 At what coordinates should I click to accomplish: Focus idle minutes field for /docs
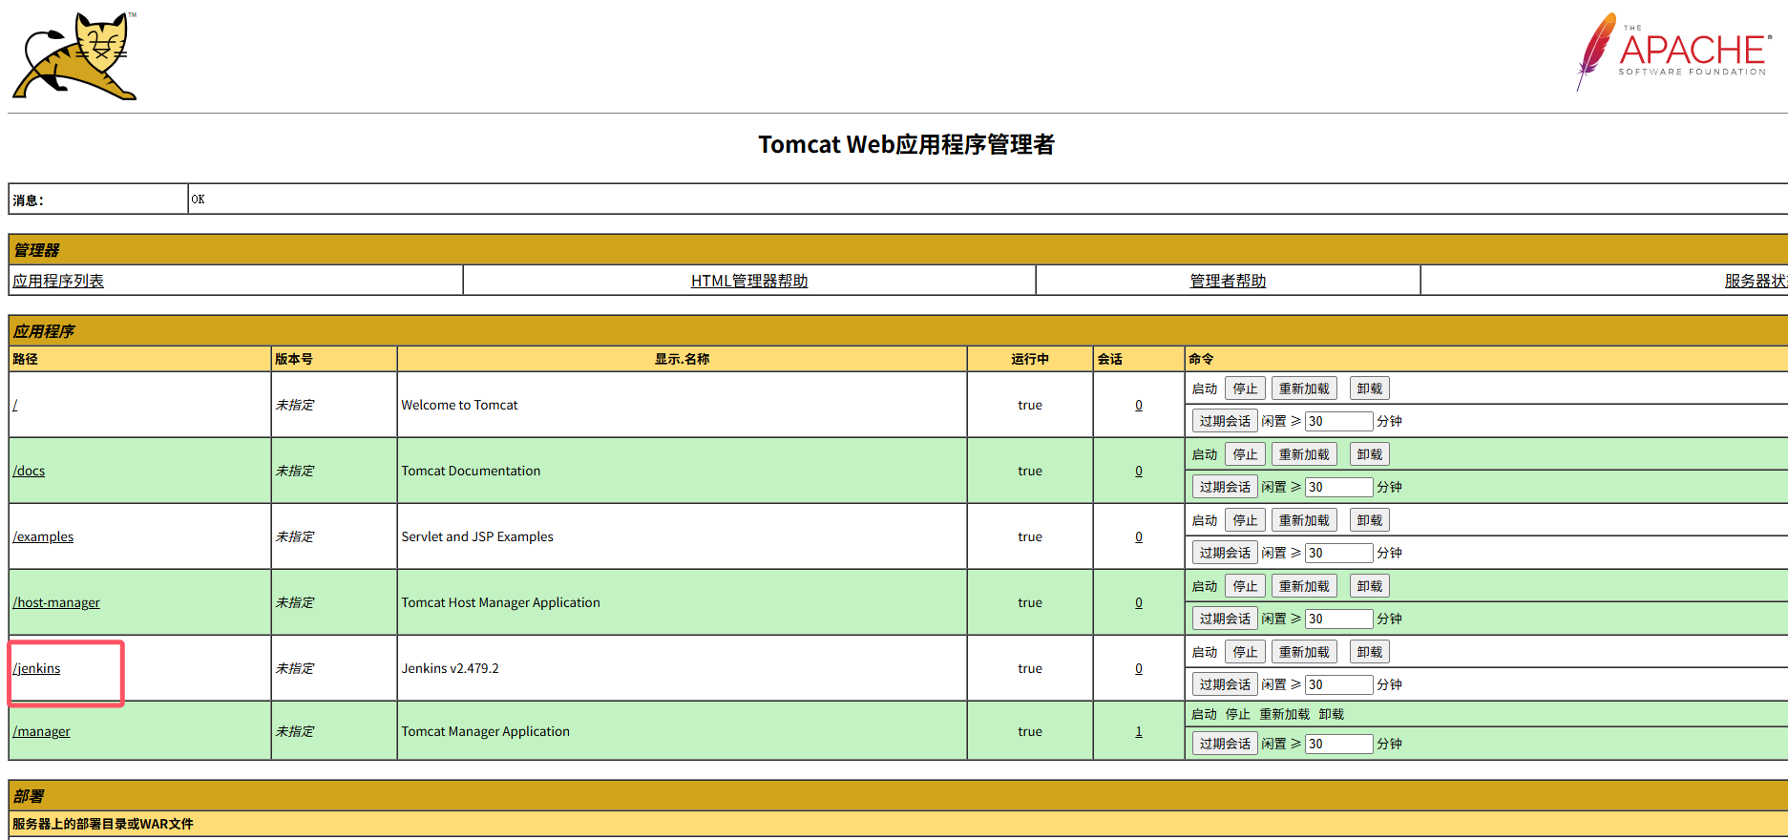[1339, 487]
